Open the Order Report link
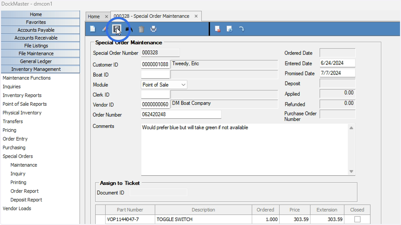The height and width of the screenshot is (225, 401). [25, 191]
